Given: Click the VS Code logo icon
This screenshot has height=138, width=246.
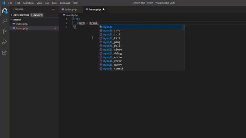Looking at the screenshot, I should tap(3, 3).
